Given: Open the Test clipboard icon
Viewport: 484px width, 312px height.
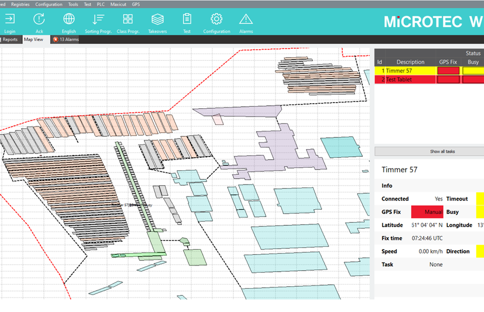Looking at the screenshot, I should tap(187, 20).
